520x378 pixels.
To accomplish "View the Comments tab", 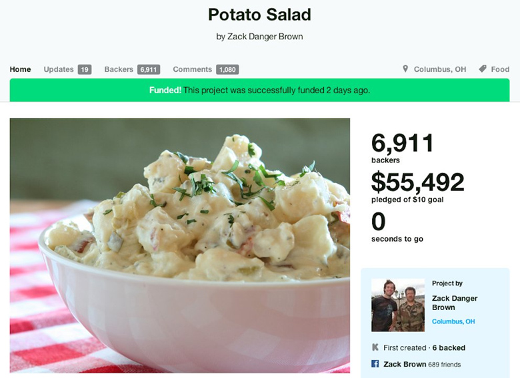I will pos(193,69).
